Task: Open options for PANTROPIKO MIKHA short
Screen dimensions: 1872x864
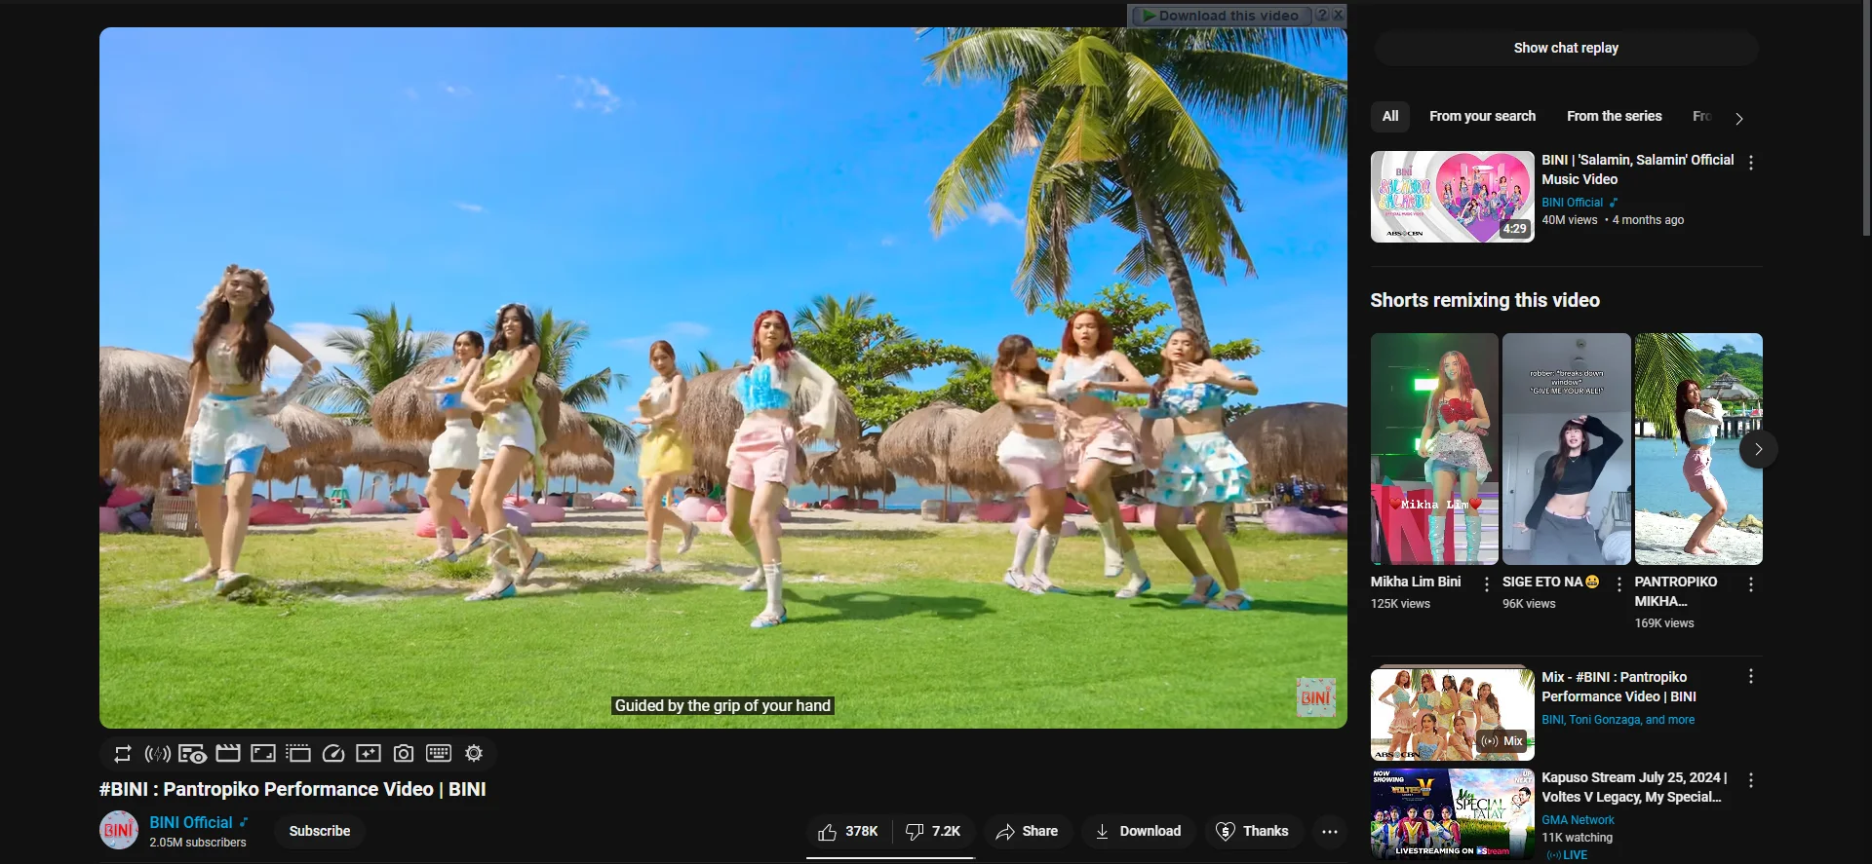Action: 1751,584
